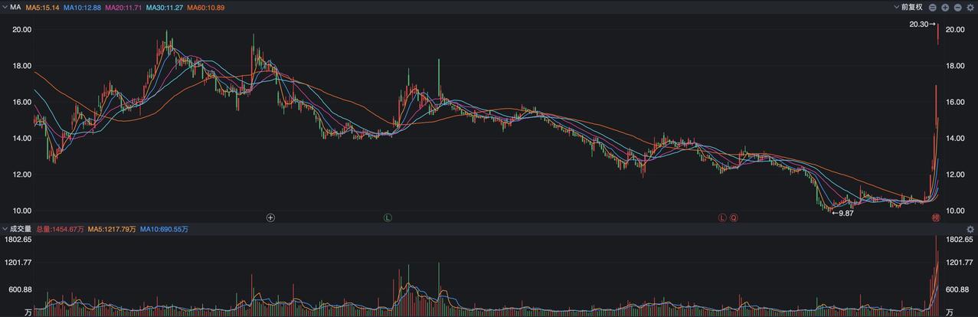978x317 pixels.
Task: Click the red 榜 marker
Action: pos(936,217)
